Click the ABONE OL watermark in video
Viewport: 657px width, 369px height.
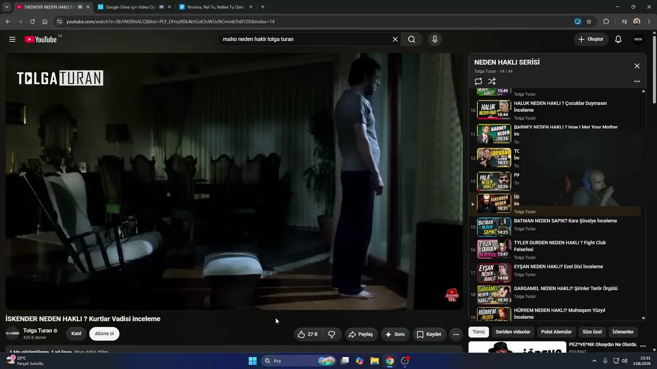point(452,296)
